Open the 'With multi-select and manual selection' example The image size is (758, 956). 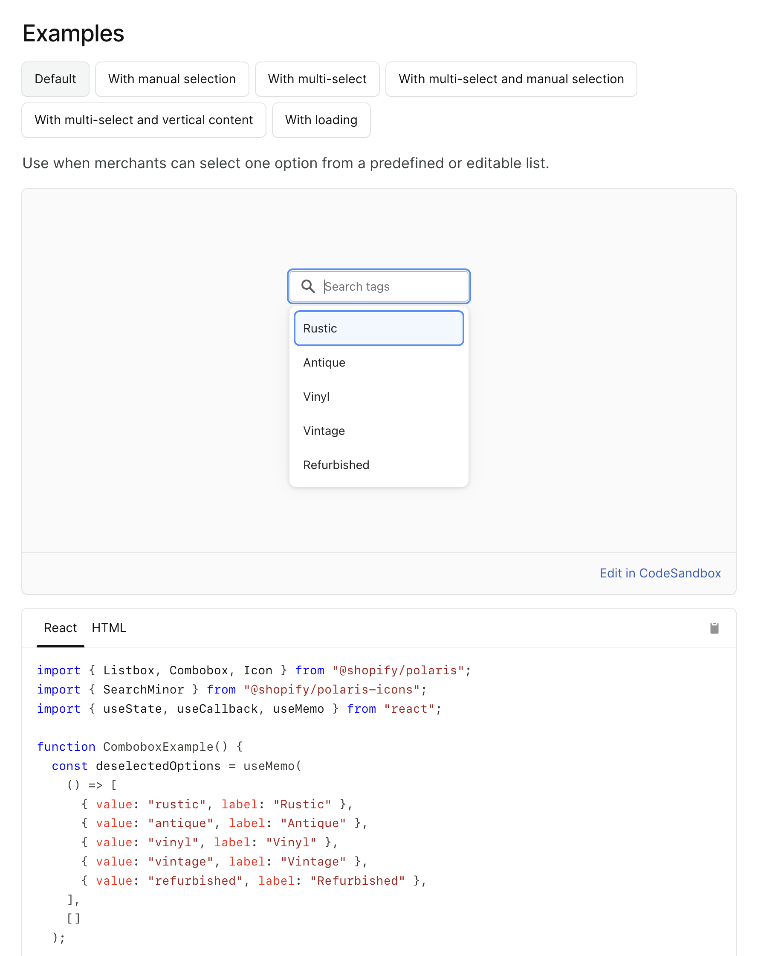(511, 79)
